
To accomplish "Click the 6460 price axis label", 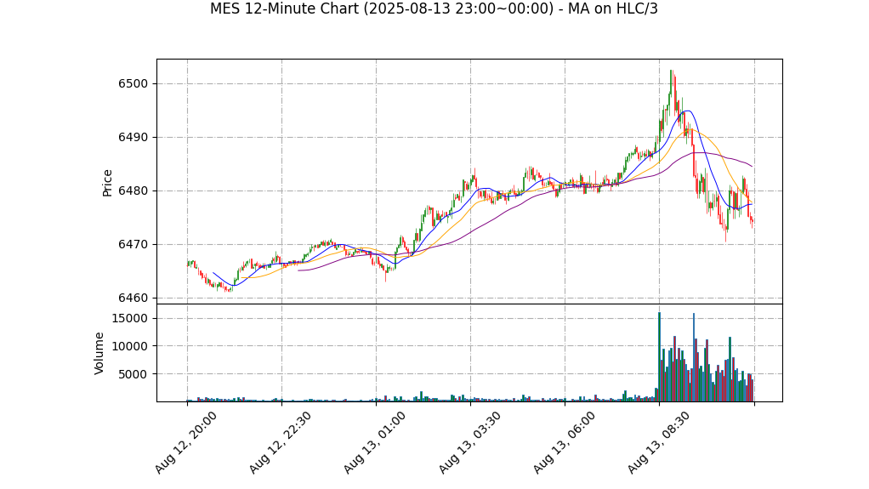I will [x=133, y=299].
